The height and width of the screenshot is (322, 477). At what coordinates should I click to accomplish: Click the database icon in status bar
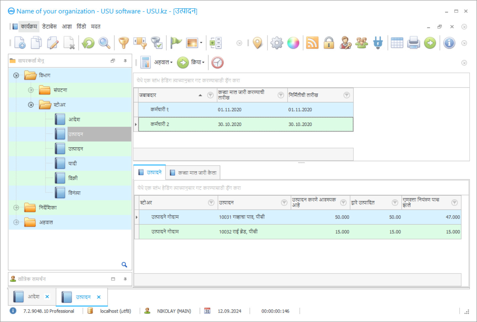(90, 311)
